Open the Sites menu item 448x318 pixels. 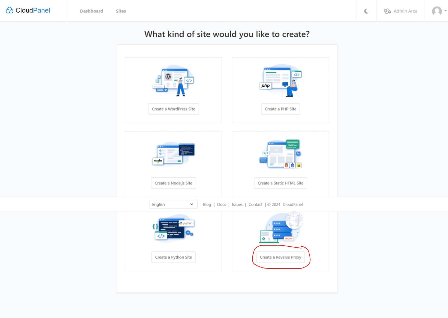click(x=121, y=11)
